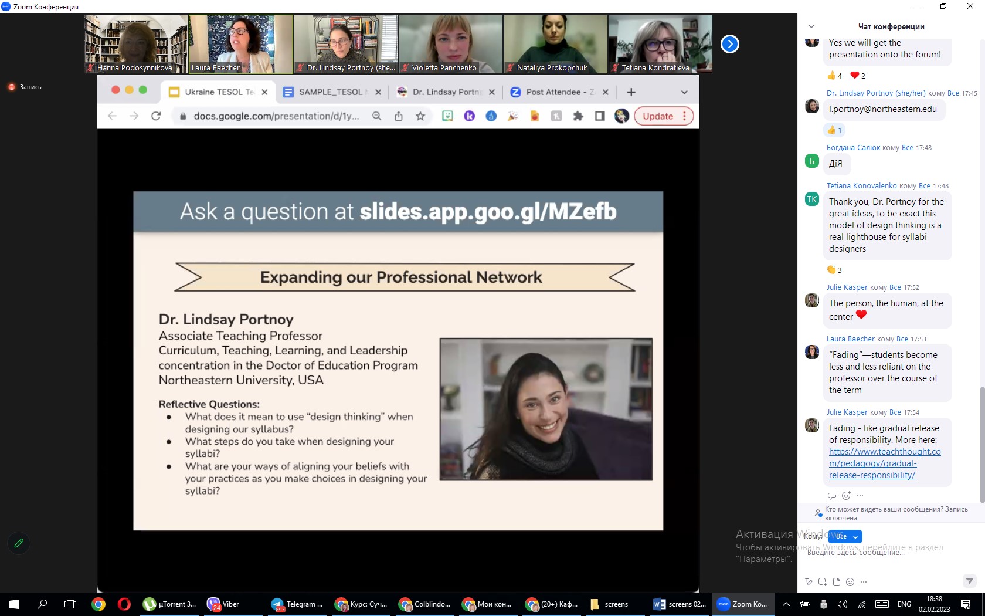Viewport: 985px width, 616px height.
Task: Open the teachthought.com gradual release link
Action: [884, 463]
